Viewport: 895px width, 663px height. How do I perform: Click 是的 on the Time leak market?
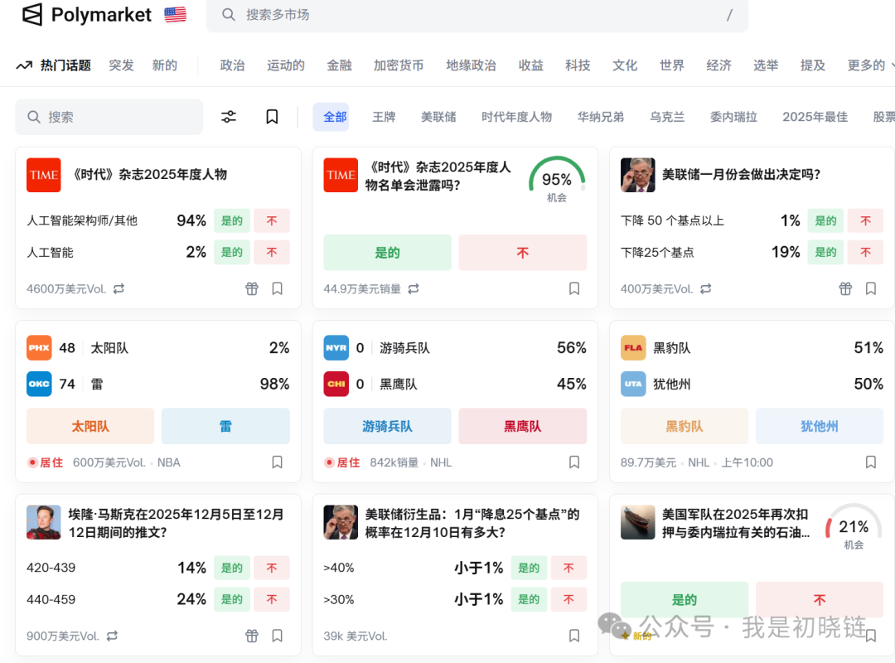pos(387,250)
